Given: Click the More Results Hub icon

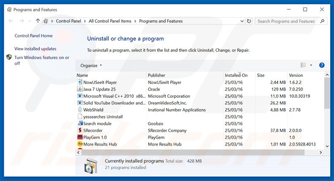Looking at the screenshot, I should pyautogui.click(x=80, y=144).
